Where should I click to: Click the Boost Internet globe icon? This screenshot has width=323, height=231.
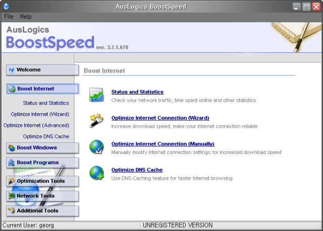[x=12, y=89]
